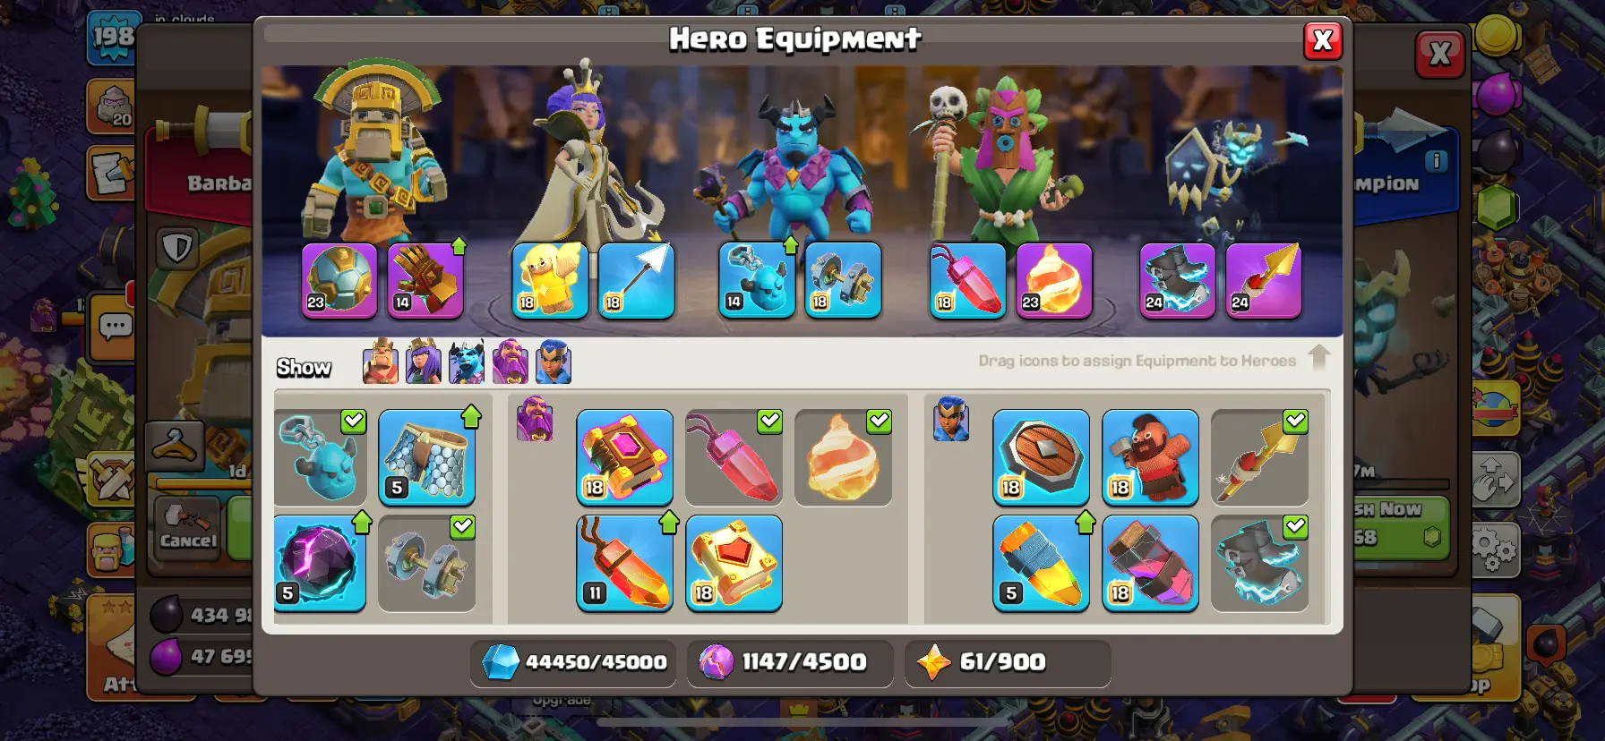
Task: Select the level 5 Rocket Spear equipment
Action: 1042,563
